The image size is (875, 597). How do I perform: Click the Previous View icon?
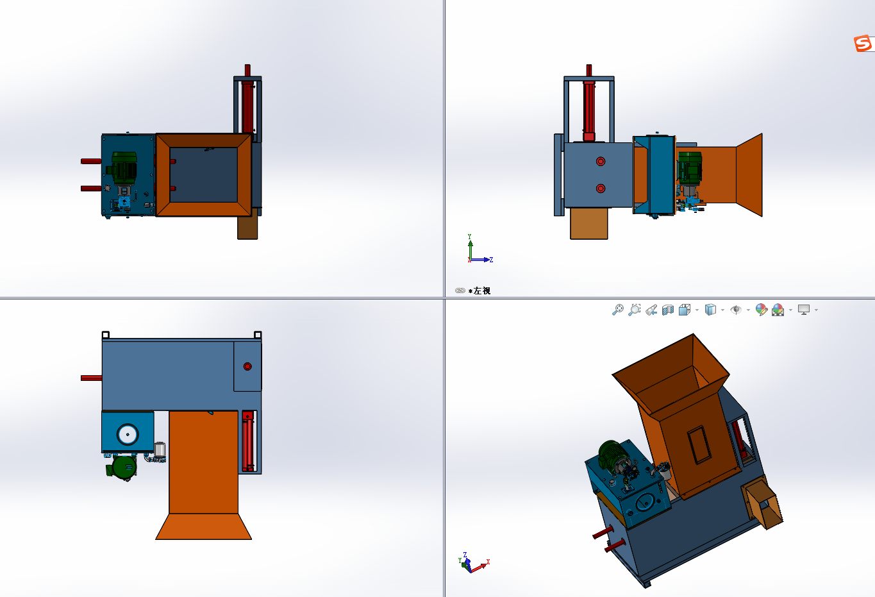pos(651,310)
